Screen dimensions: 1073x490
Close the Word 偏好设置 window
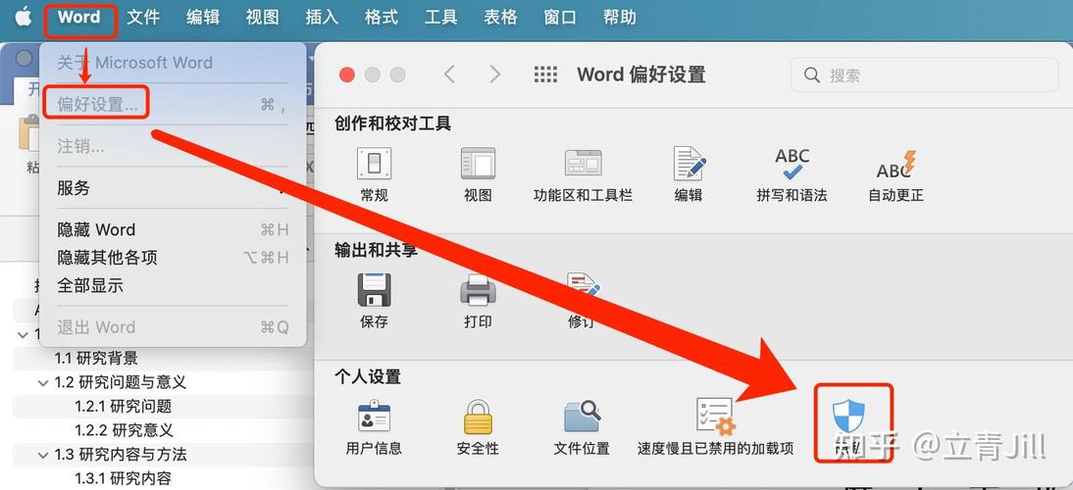347,74
